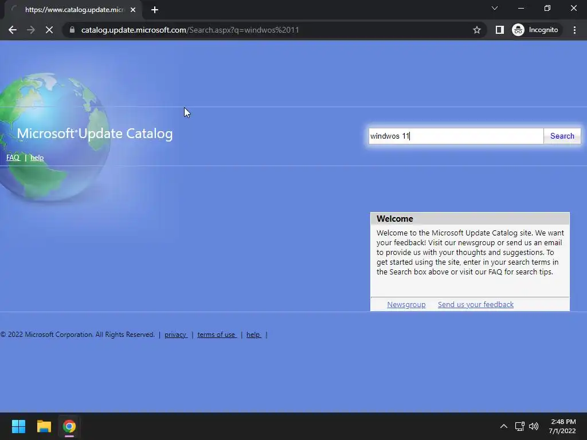The image size is (587, 440).
Task: Click the Microsoft Update Catalog title
Action: (95, 133)
